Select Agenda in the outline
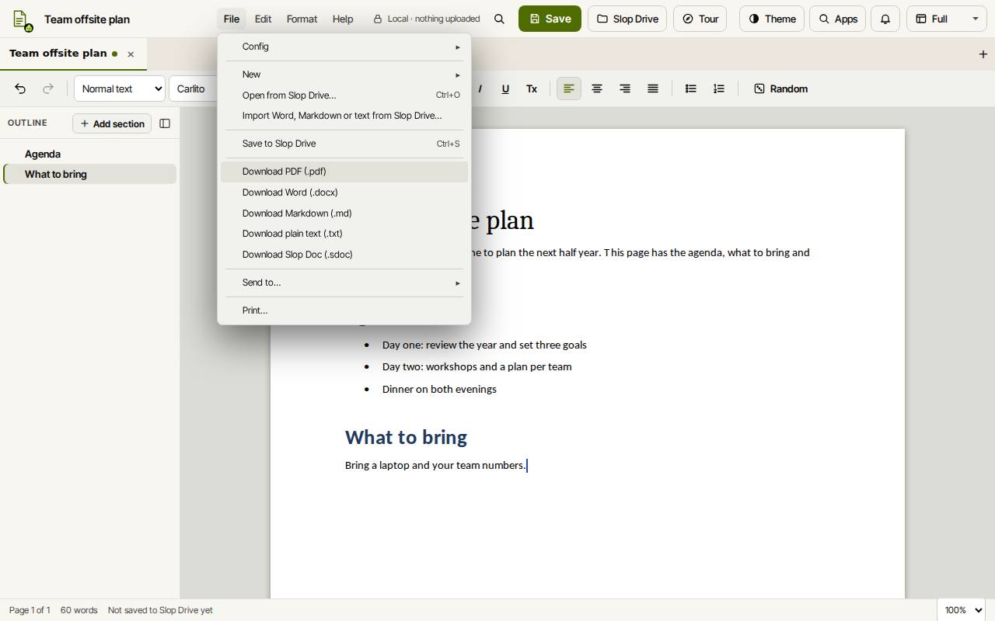This screenshot has width=995, height=621. pyautogui.click(x=90, y=154)
